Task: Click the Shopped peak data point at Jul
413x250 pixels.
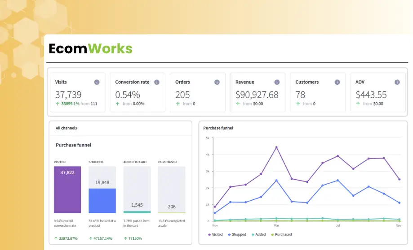Action: pos(338,181)
